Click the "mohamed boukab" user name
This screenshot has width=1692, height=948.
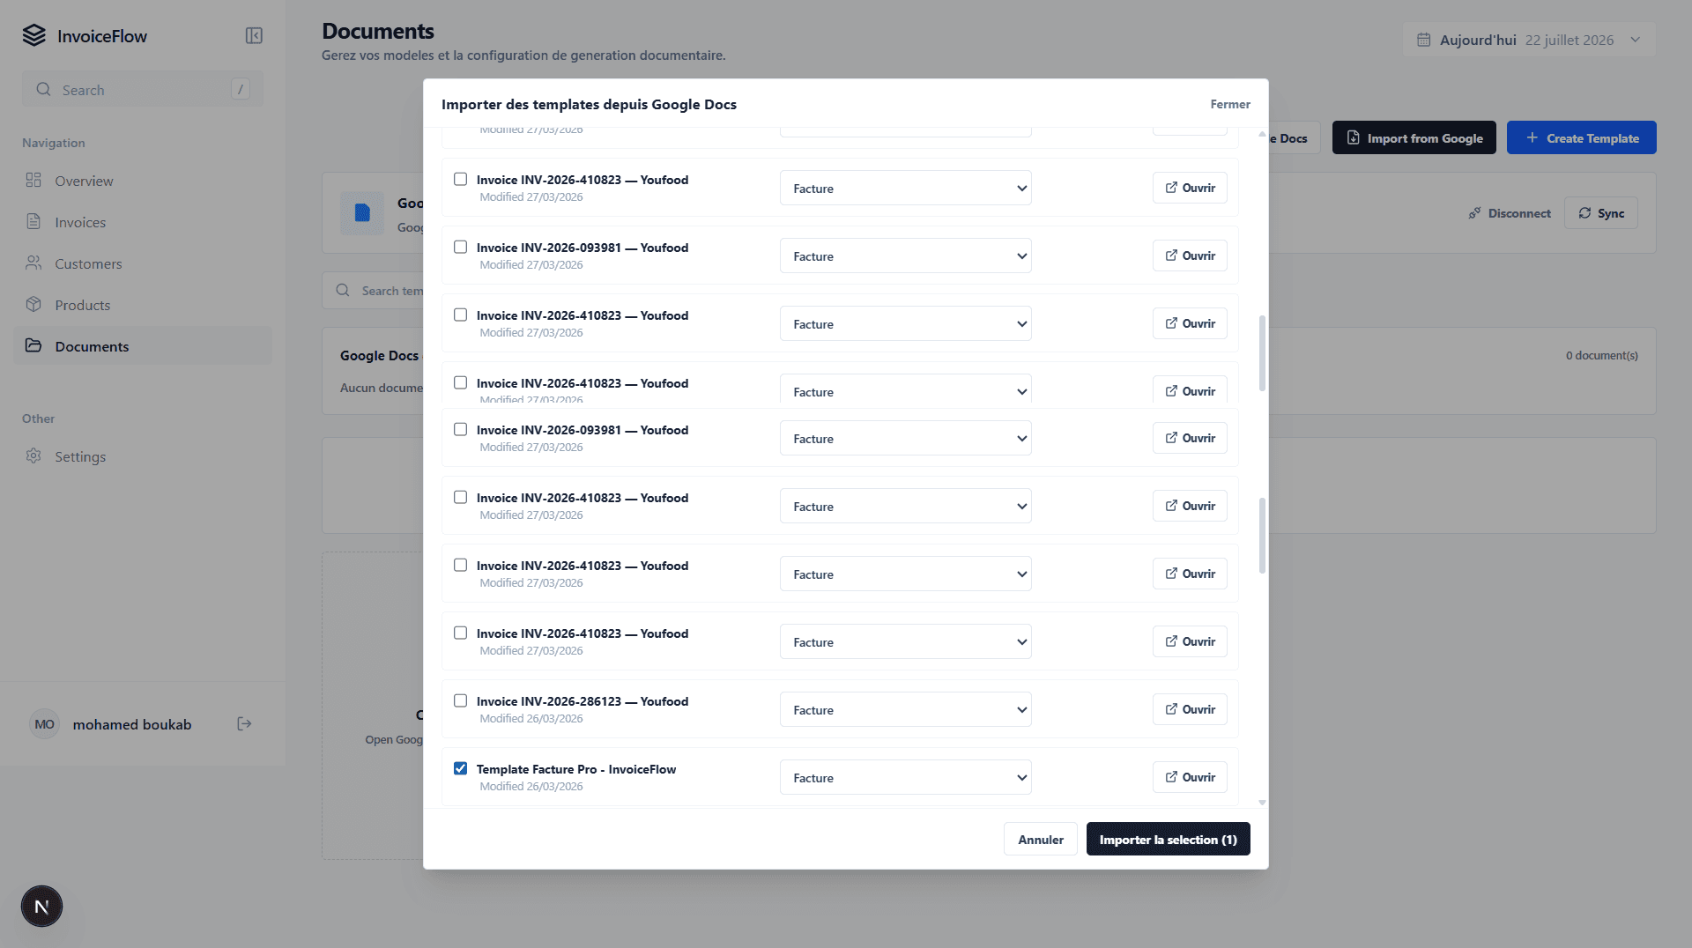132,724
